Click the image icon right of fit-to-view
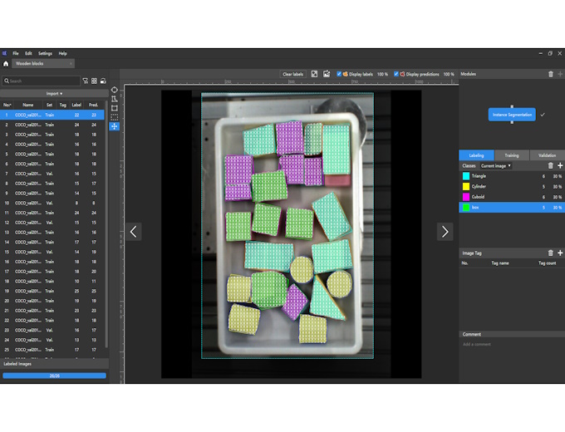 click(327, 74)
